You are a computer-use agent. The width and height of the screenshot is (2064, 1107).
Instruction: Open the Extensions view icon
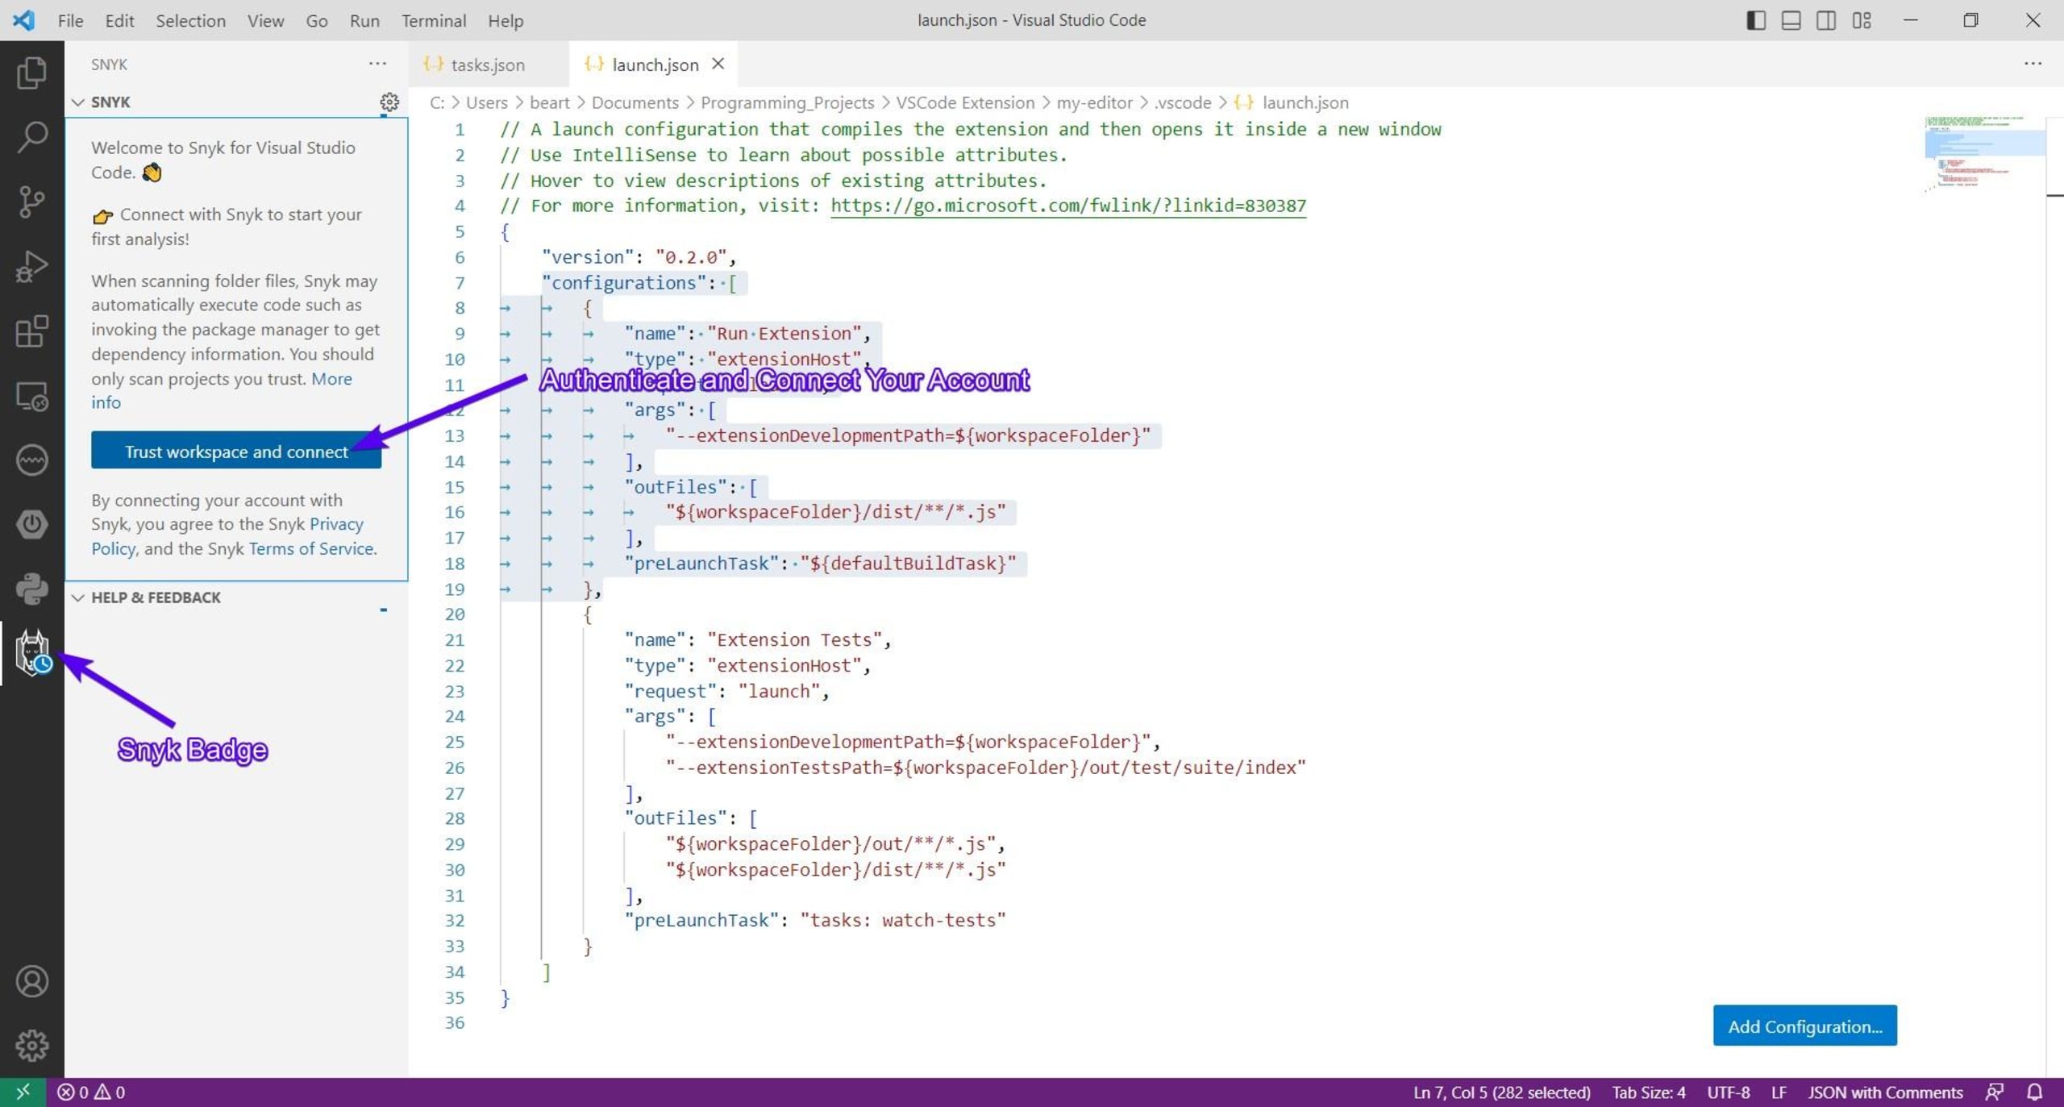tap(31, 331)
